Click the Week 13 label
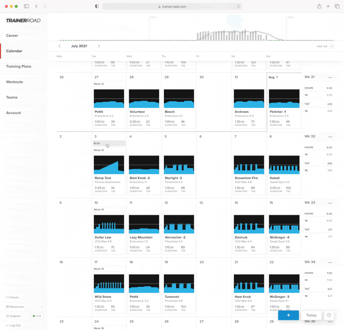Image resolution: width=344 pixels, height=330 pixels. [x=109, y=150]
